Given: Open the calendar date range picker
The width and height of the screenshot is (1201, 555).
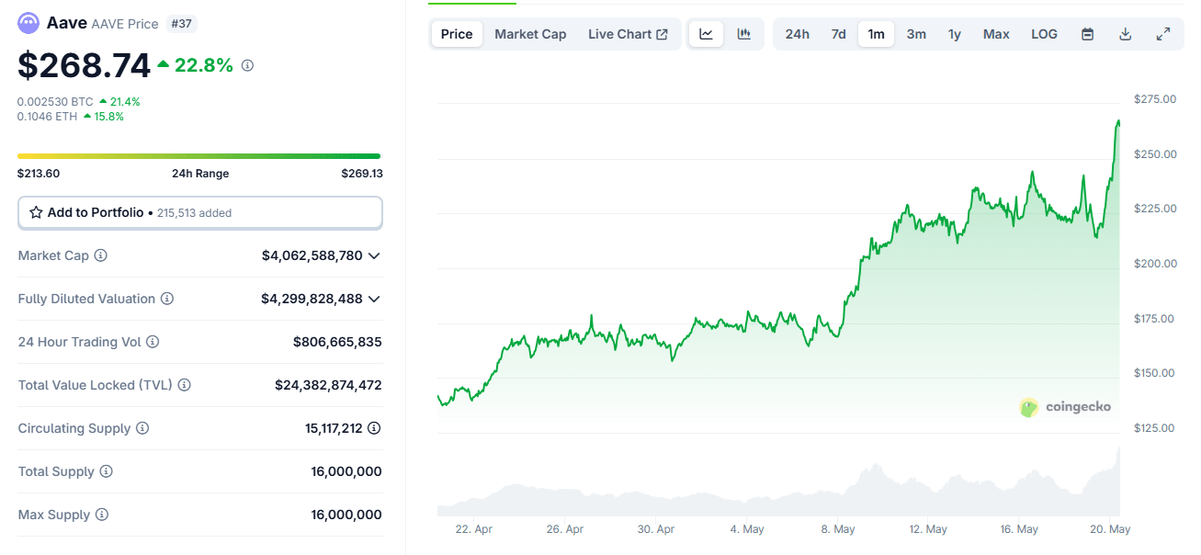Looking at the screenshot, I should 1088,34.
